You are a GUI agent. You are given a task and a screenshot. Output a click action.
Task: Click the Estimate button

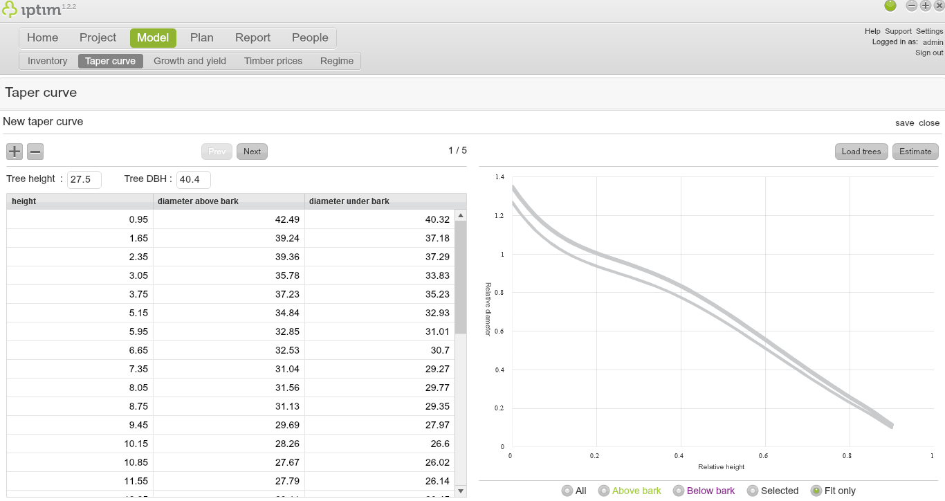[x=915, y=151]
